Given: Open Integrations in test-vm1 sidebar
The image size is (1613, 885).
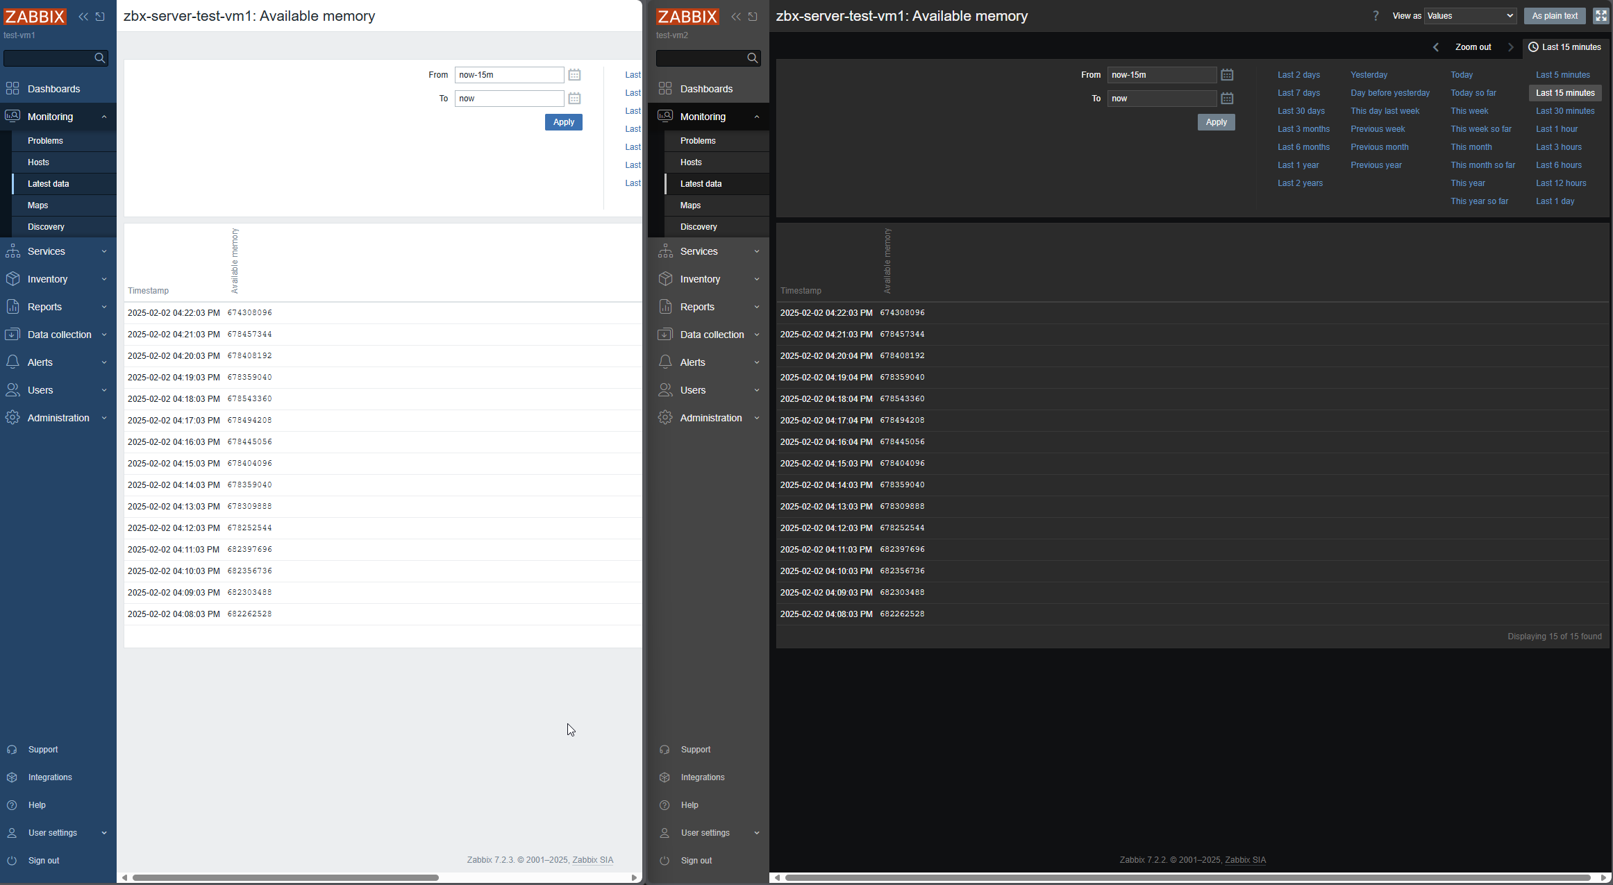Looking at the screenshot, I should 50,777.
